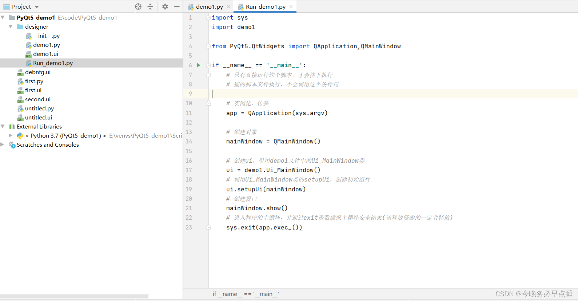
Task: Click QApplication in the from-import line
Action: (x=335, y=46)
